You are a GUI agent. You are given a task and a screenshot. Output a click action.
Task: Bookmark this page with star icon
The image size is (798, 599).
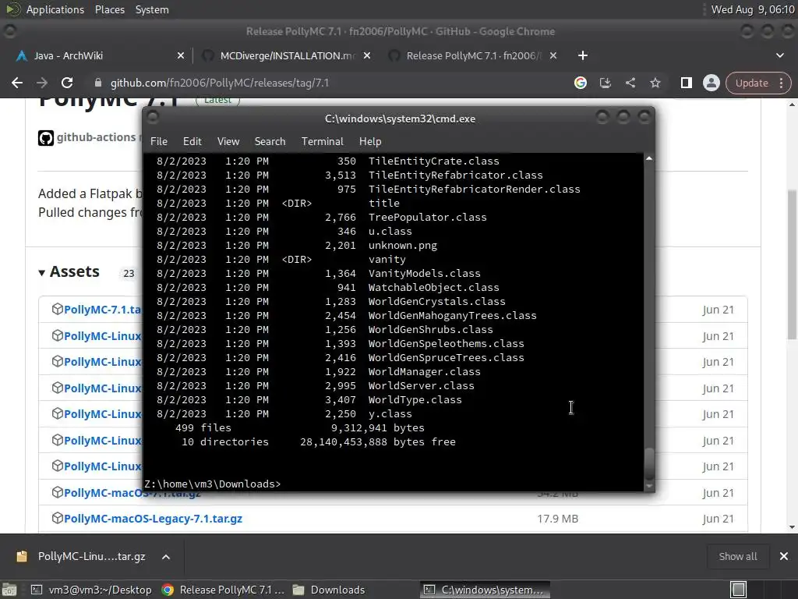[x=655, y=83]
